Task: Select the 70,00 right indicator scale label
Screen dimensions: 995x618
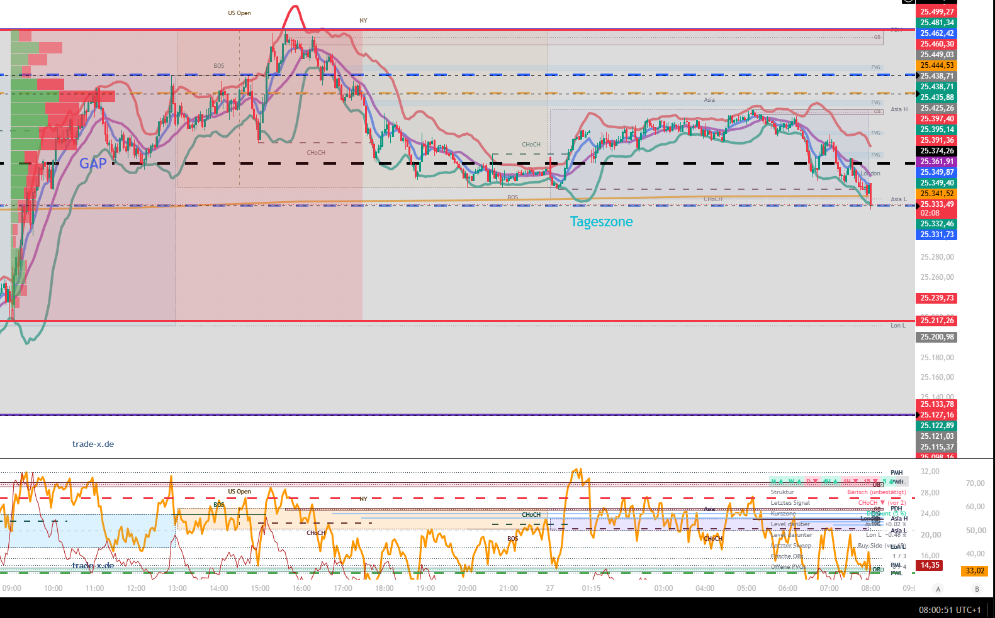Action: [975, 483]
